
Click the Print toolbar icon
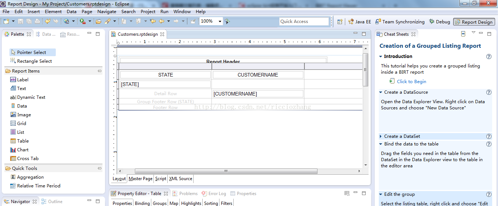pos(37,22)
